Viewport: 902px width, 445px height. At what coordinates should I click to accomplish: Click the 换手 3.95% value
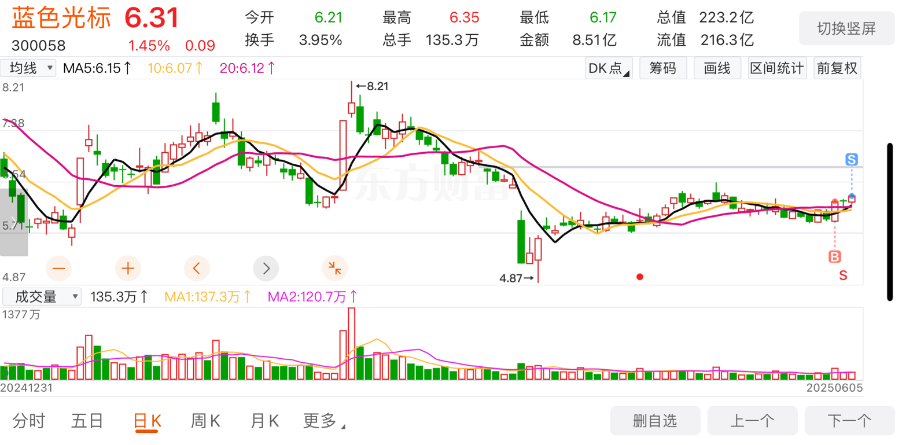321,40
